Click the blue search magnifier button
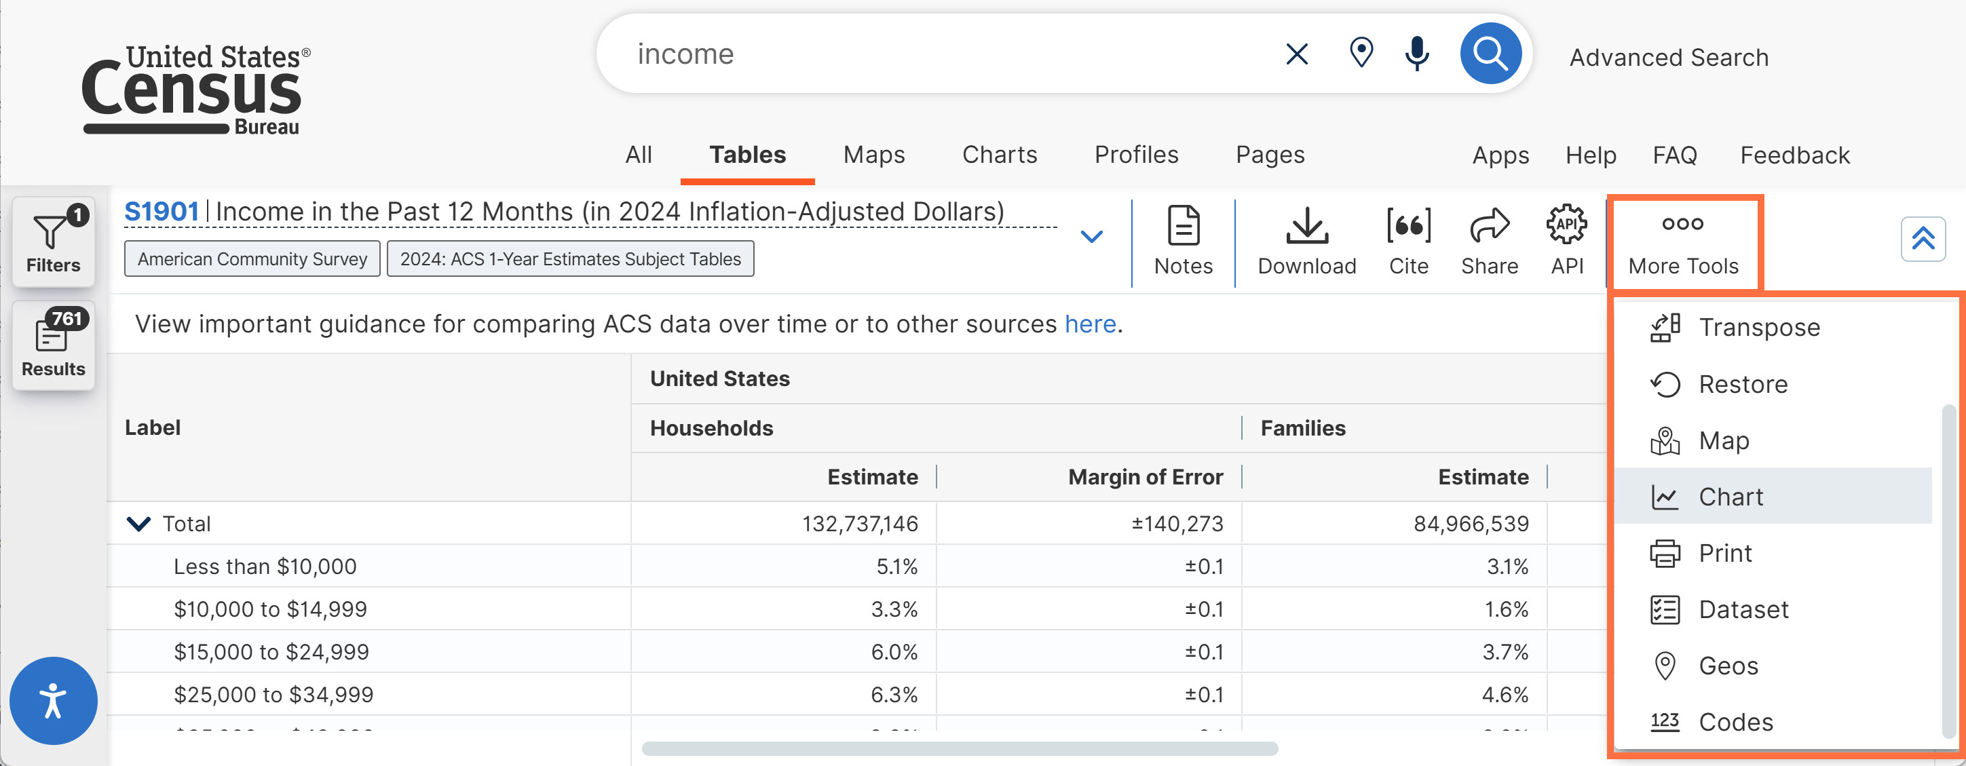1966x766 pixels. (1490, 54)
